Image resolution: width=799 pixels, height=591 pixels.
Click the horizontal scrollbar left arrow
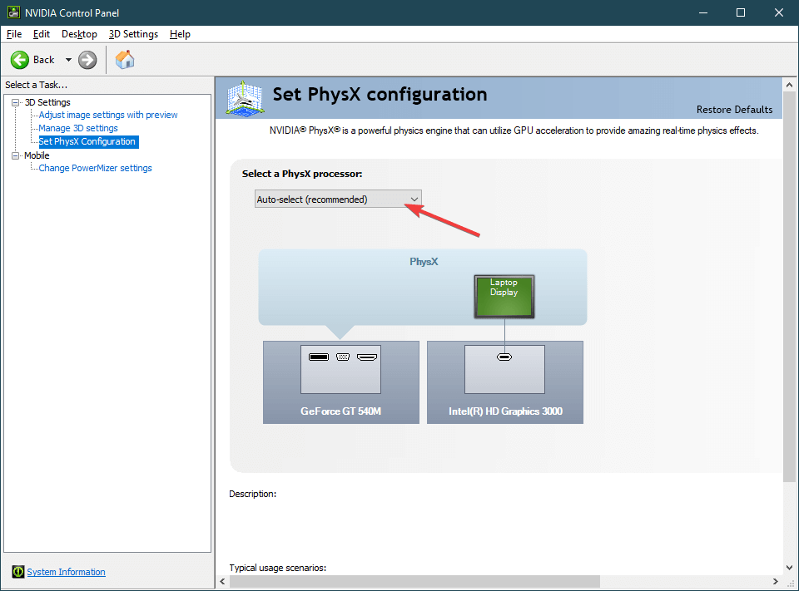point(222,581)
